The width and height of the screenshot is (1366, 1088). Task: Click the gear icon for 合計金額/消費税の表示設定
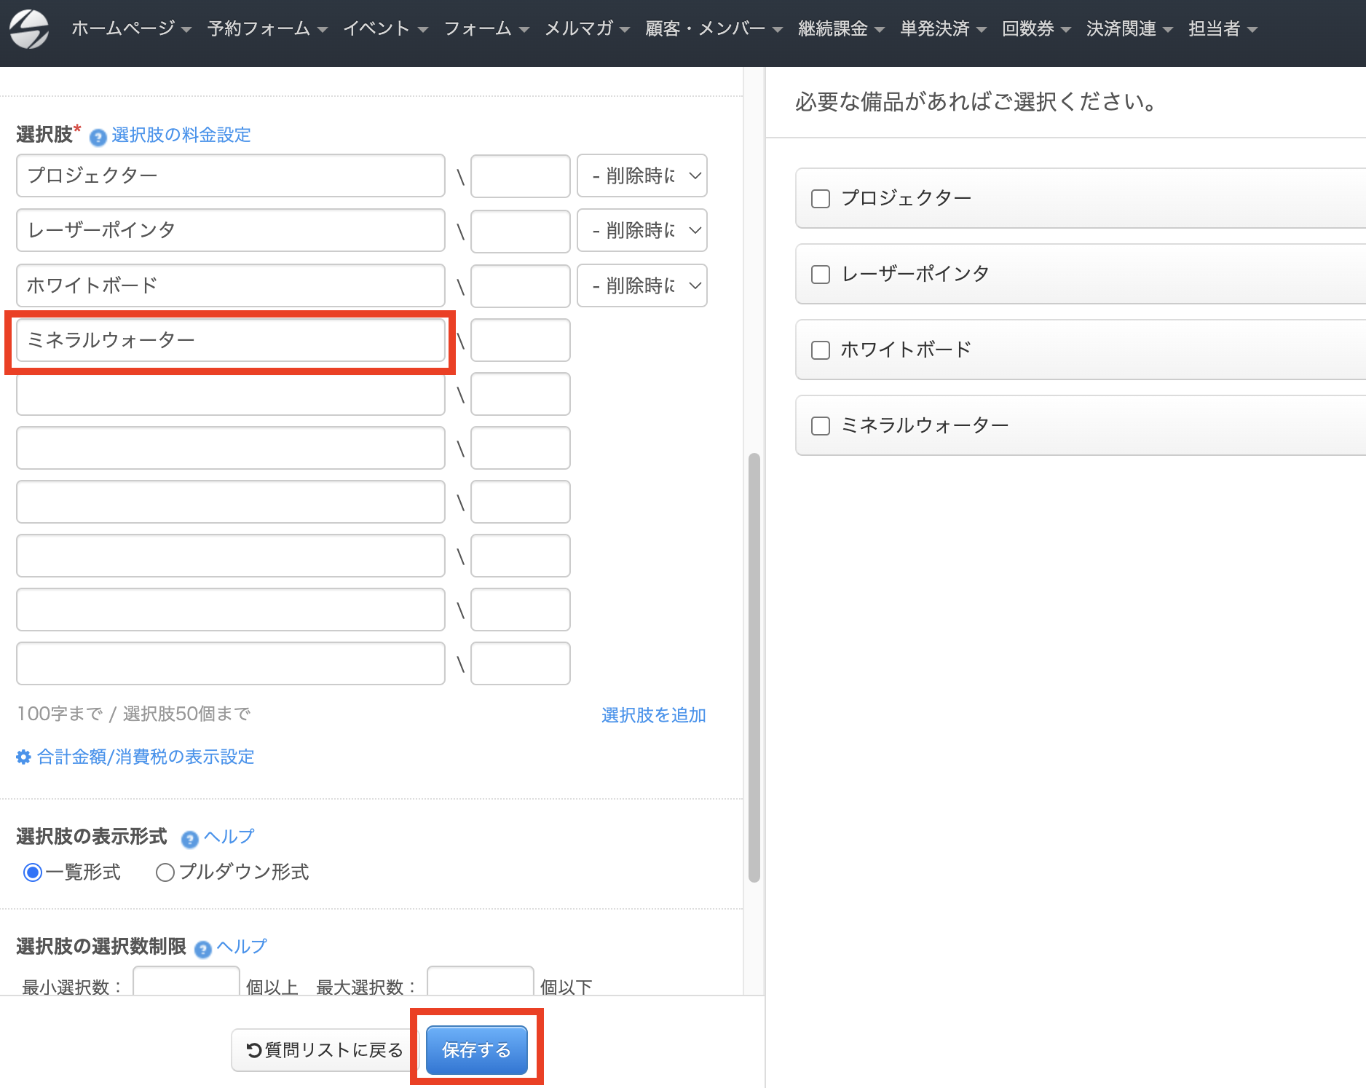tap(23, 757)
